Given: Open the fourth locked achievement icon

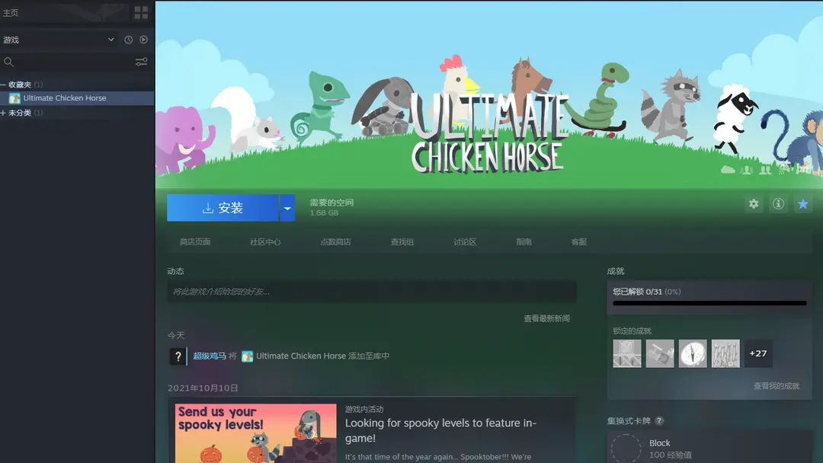Looking at the screenshot, I should click(725, 353).
